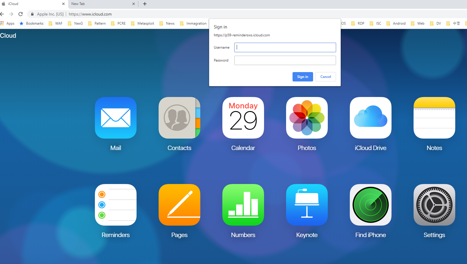This screenshot has height=264, width=467.
Task: Open the PCRE bookmark folder
Action: [118, 23]
